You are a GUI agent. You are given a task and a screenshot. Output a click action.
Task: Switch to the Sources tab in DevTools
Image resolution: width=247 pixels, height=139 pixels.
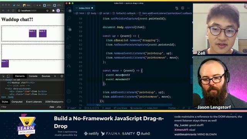pyautogui.click(x=46, y=76)
